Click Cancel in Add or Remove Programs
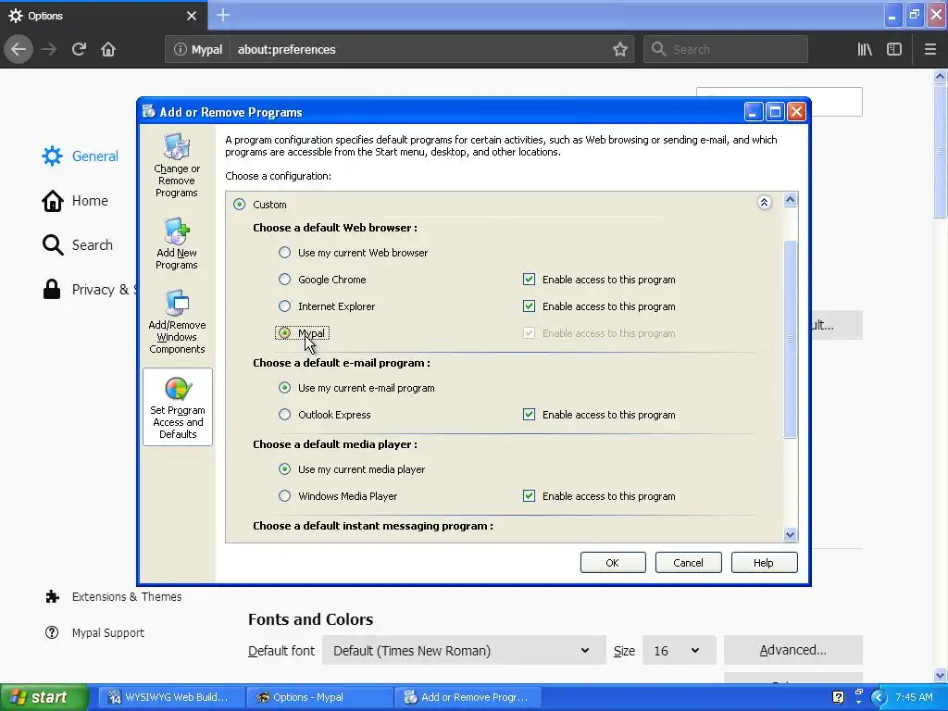Image resolution: width=948 pixels, height=711 pixels. click(688, 563)
